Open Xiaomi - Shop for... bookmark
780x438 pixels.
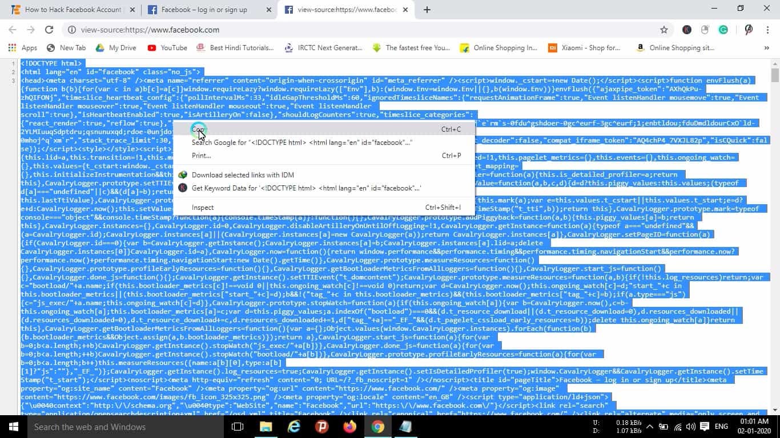[585, 48]
